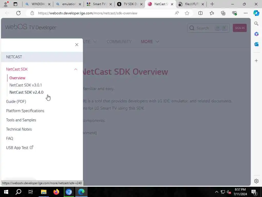262x197 pixels.
Task: View site information lock icon
Action: pyautogui.click(x=32, y=13)
